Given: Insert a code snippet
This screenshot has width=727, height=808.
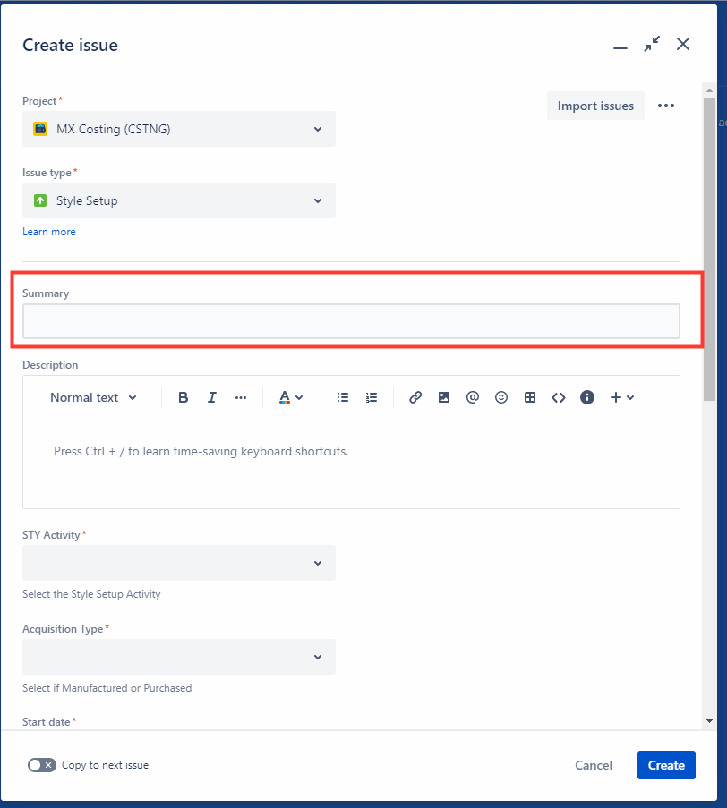Looking at the screenshot, I should [559, 397].
